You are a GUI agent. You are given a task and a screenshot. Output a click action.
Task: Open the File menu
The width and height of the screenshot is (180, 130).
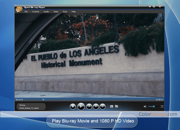[x=26, y=12]
